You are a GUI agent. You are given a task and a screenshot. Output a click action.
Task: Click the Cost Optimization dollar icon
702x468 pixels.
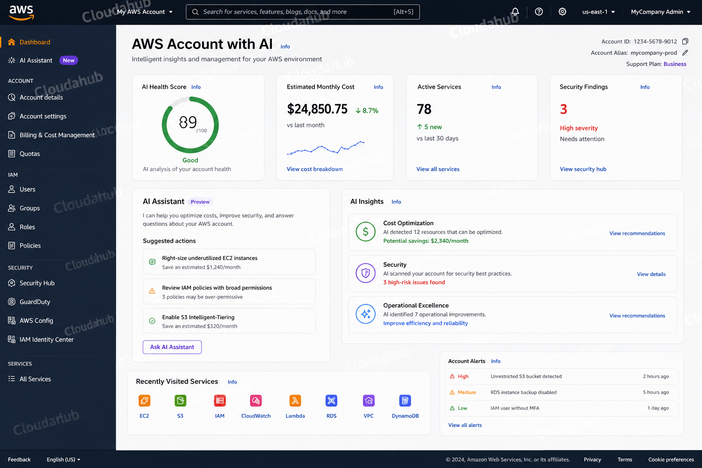point(366,232)
